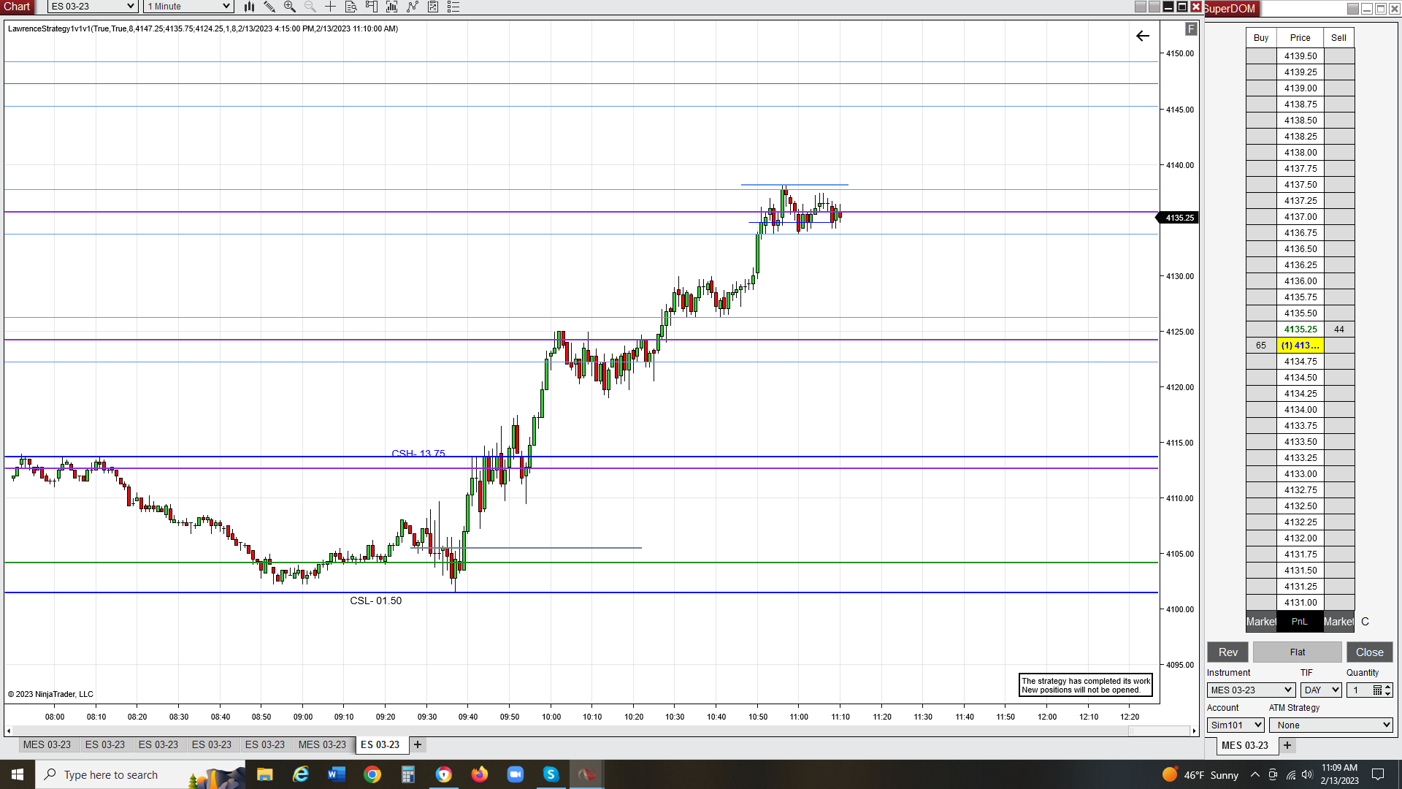Open the bar type chart style icon

[249, 7]
